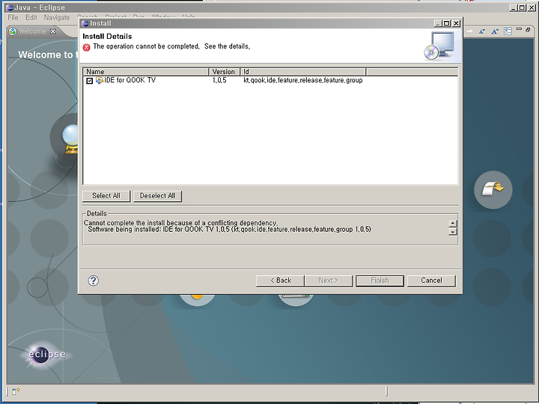539x404 pixels.
Task: Click navigate forward arrow in Welcome toolbar
Action: coord(469,31)
